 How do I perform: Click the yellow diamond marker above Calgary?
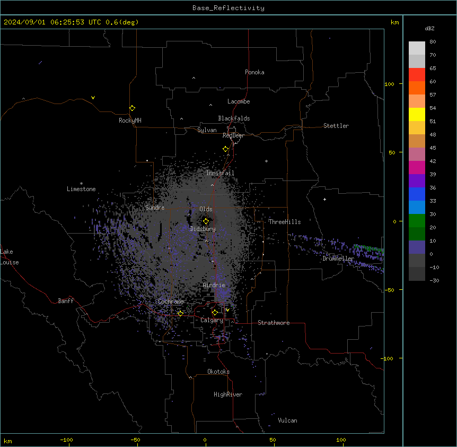click(x=215, y=313)
